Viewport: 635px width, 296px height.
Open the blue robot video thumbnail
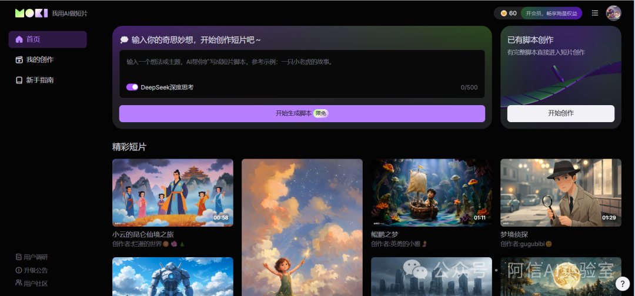pyautogui.click(x=172, y=277)
